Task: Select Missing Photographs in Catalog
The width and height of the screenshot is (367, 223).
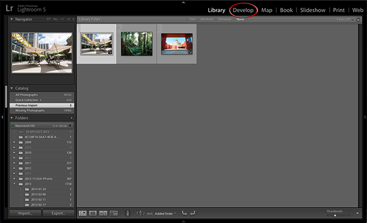Action: point(42,111)
